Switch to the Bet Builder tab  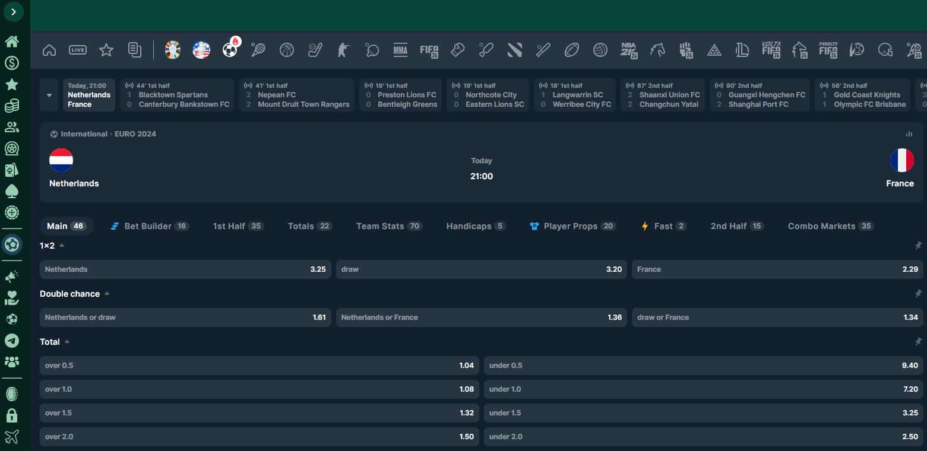[x=150, y=226]
